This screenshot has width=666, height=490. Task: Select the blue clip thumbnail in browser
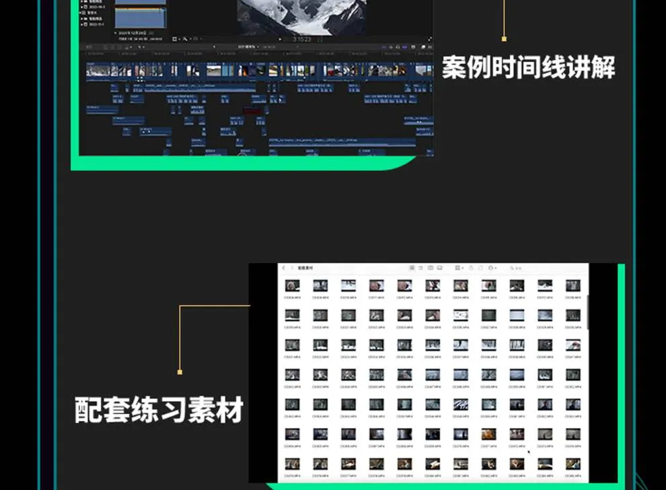140,16
